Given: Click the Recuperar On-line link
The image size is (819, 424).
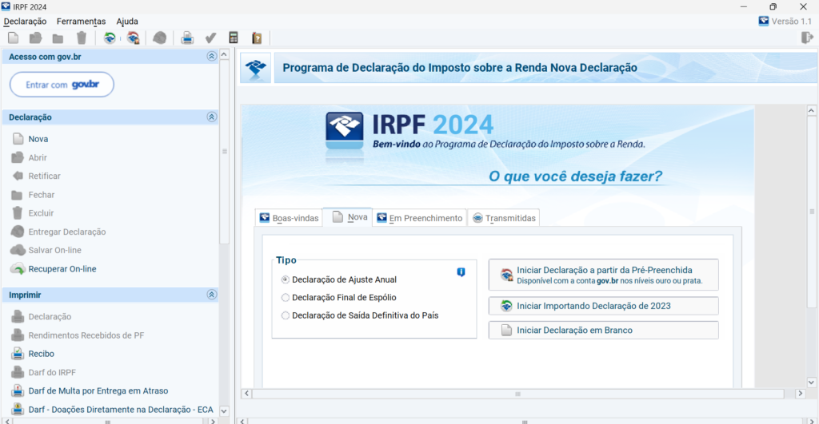Looking at the screenshot, I should click(x=62, y=268).
